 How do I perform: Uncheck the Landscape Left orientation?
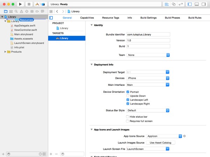[x=128, y=100]
